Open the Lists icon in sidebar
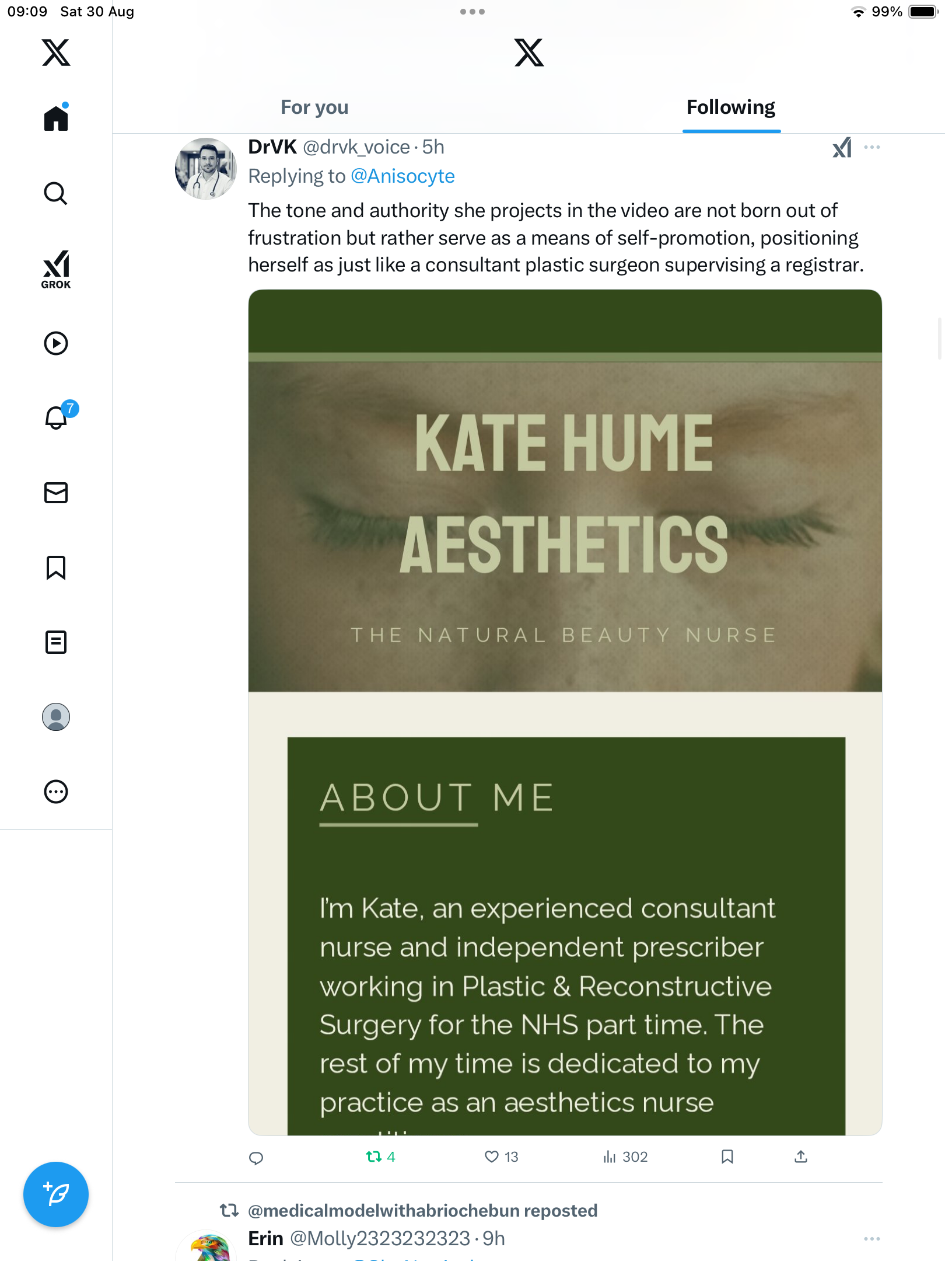Image resolution: width=945 pixels, height=1261 pixels. click(x=56, y=642)
